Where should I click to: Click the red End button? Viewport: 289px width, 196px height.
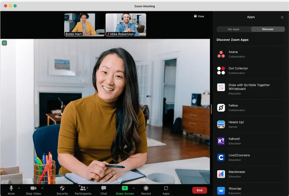click(x=199, y=190)
